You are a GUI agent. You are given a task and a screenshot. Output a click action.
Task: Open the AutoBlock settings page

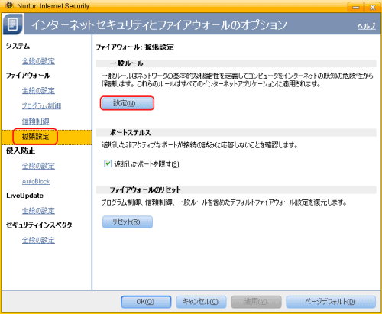[36, 181]
